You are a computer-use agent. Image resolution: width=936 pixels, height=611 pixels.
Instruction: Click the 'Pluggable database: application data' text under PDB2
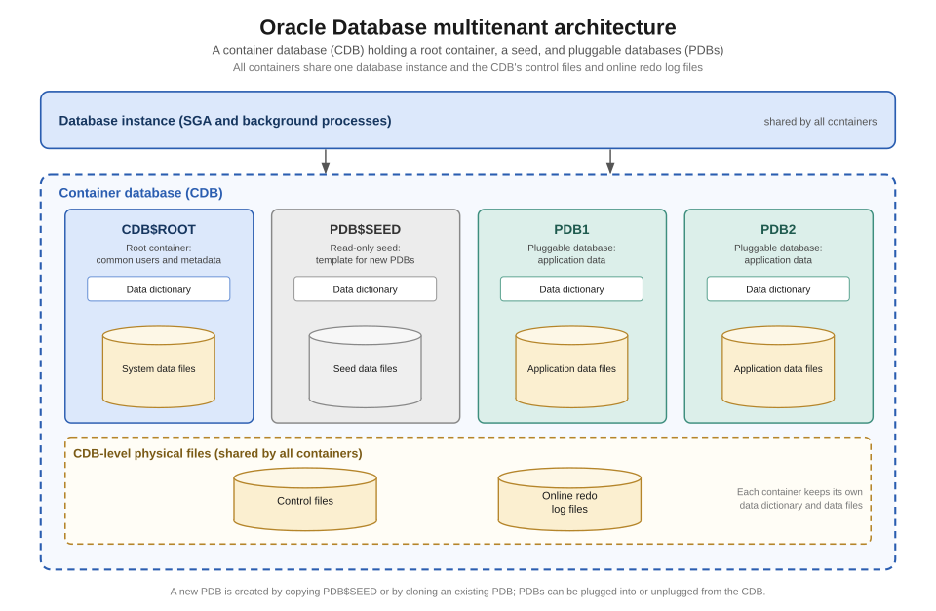tap(778, 254)
